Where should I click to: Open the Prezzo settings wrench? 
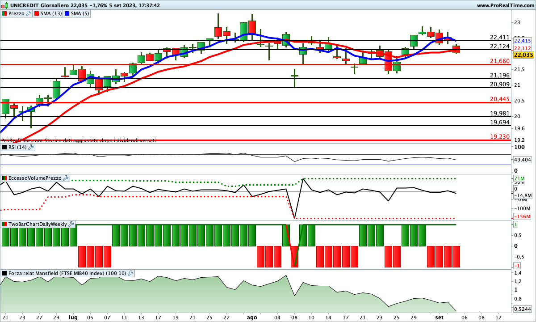click(x=29, y=13)
